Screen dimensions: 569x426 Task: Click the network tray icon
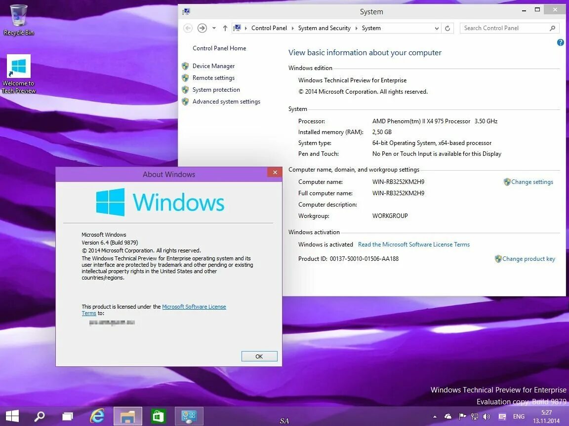click(x=474, y=417)
